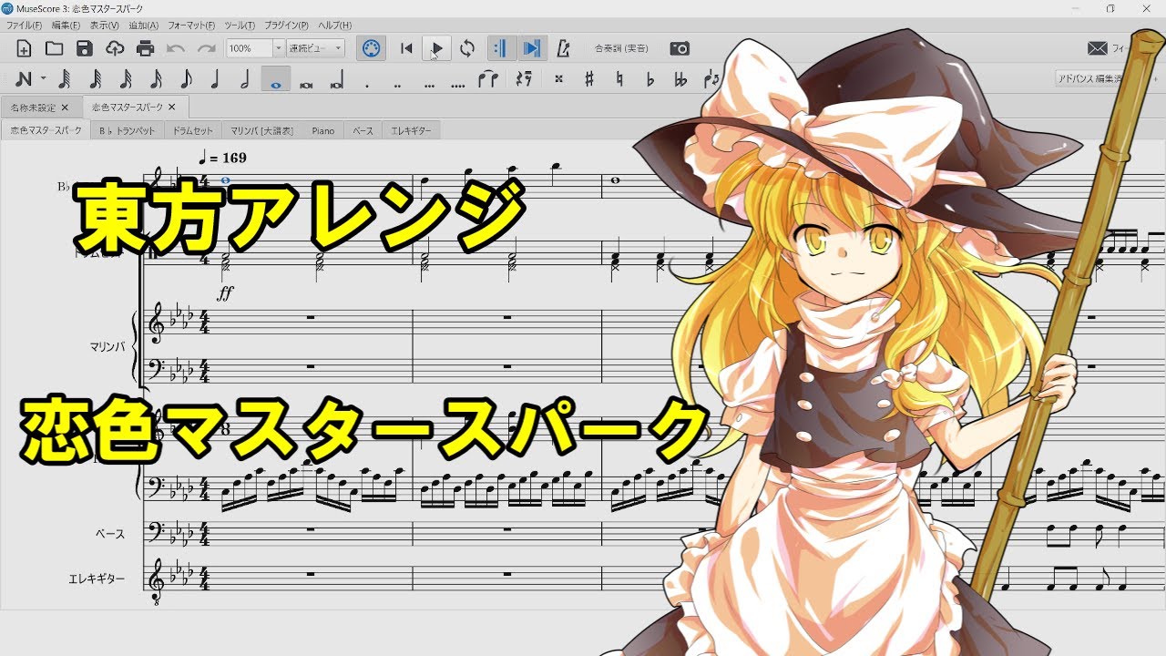Toggle concert pitch button 合奏調 (実音)
This screenshot has height=656, width=1166.
(x=621, y=48)
